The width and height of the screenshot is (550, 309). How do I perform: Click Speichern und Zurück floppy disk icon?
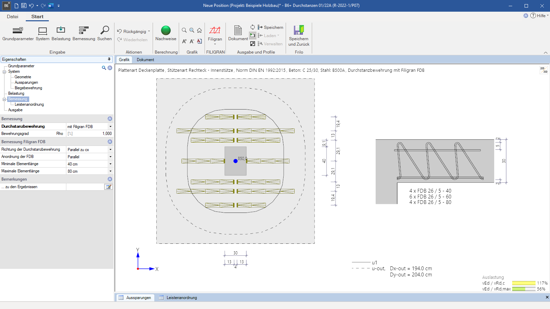[x=299, y=30]
